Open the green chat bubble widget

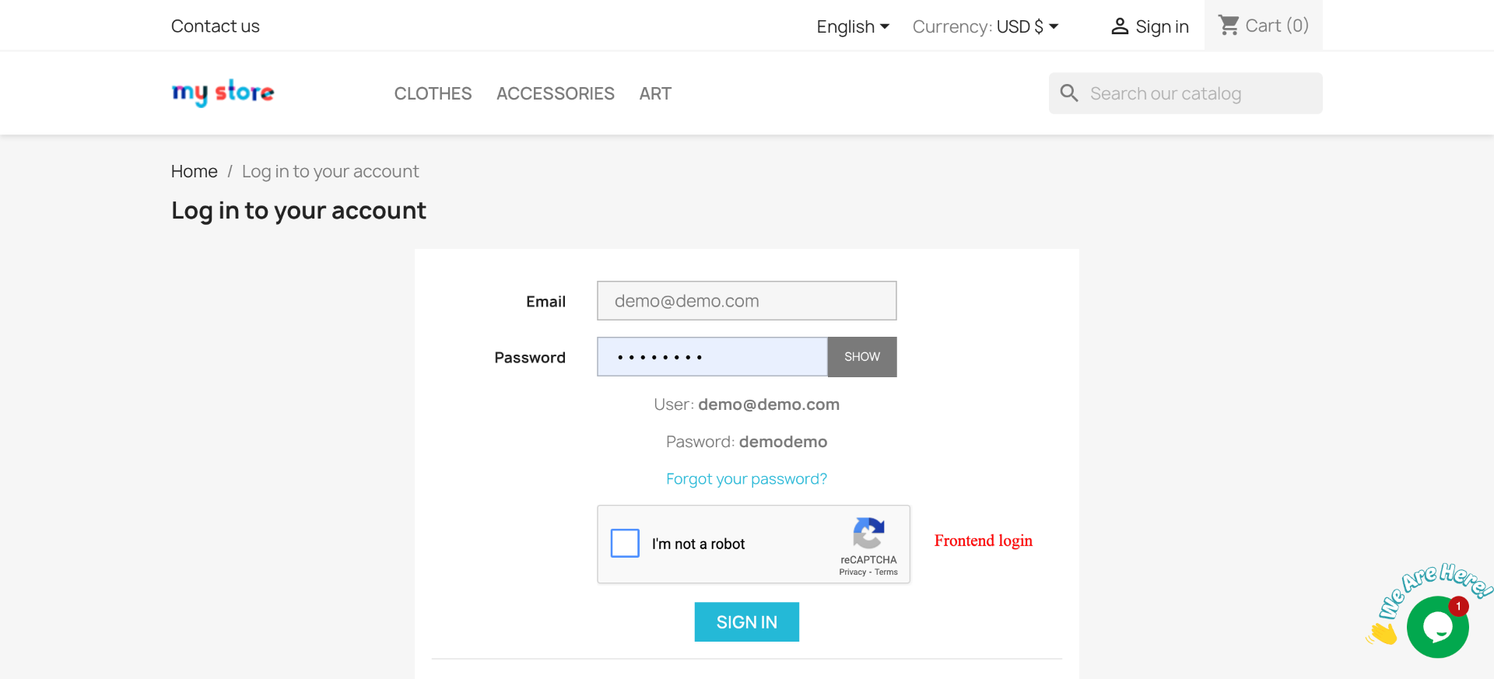[1436, 628]
